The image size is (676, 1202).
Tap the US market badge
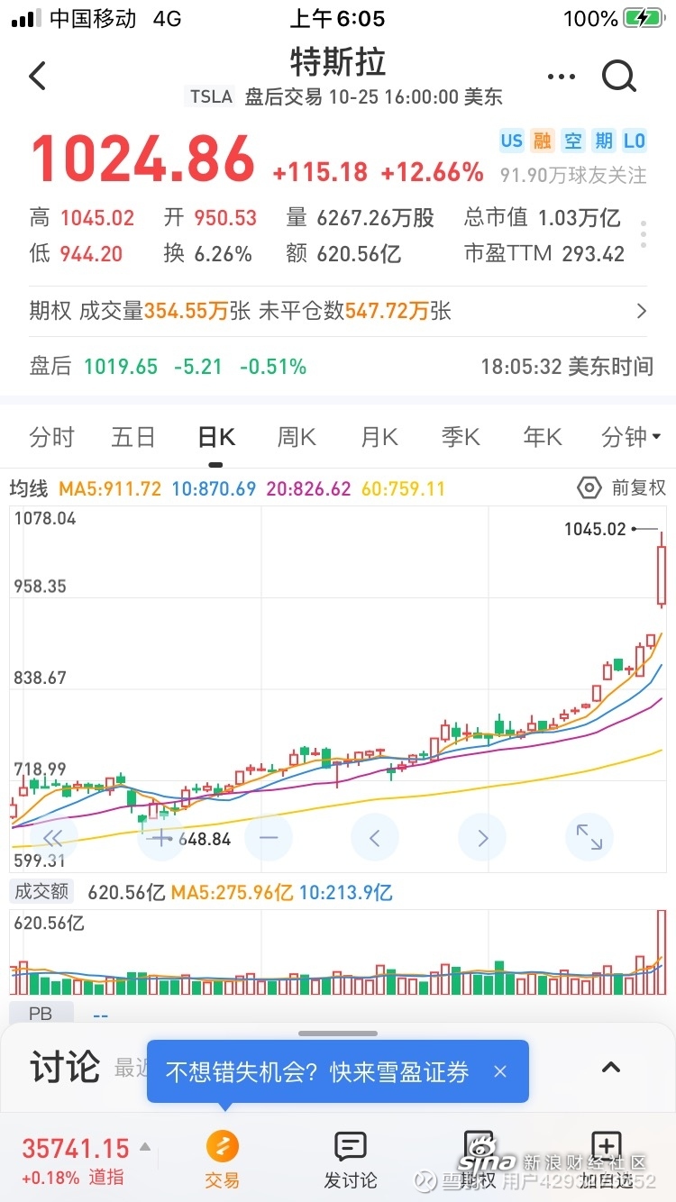(511, 140)
